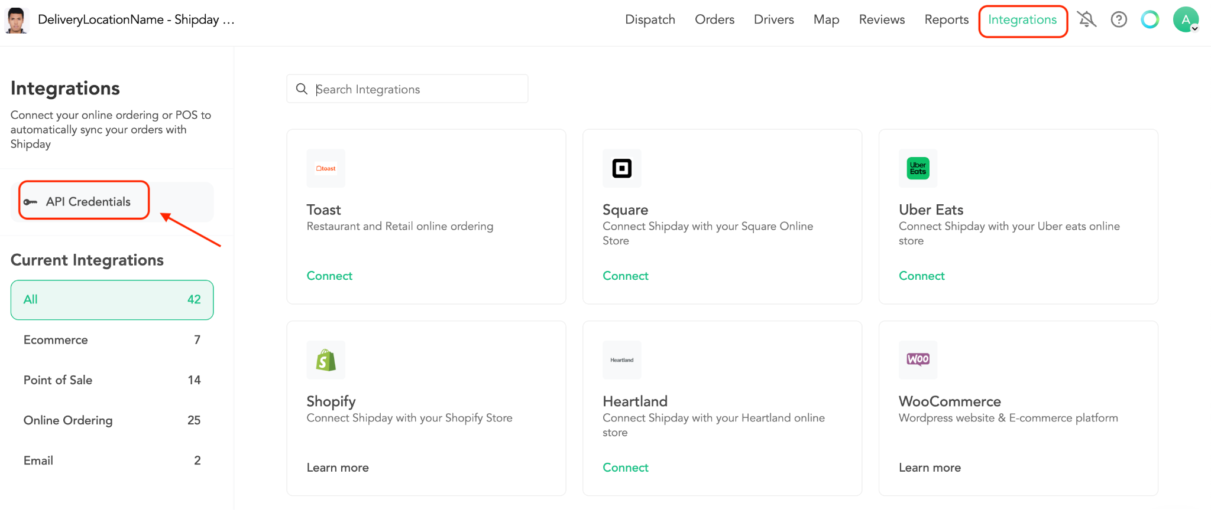Filter by Ecommerce category
Screen dimensions: 1211x510
coord(112,340)
